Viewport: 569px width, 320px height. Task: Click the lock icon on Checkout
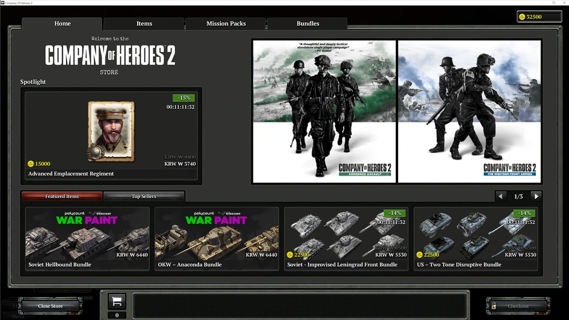coord(494,306)
